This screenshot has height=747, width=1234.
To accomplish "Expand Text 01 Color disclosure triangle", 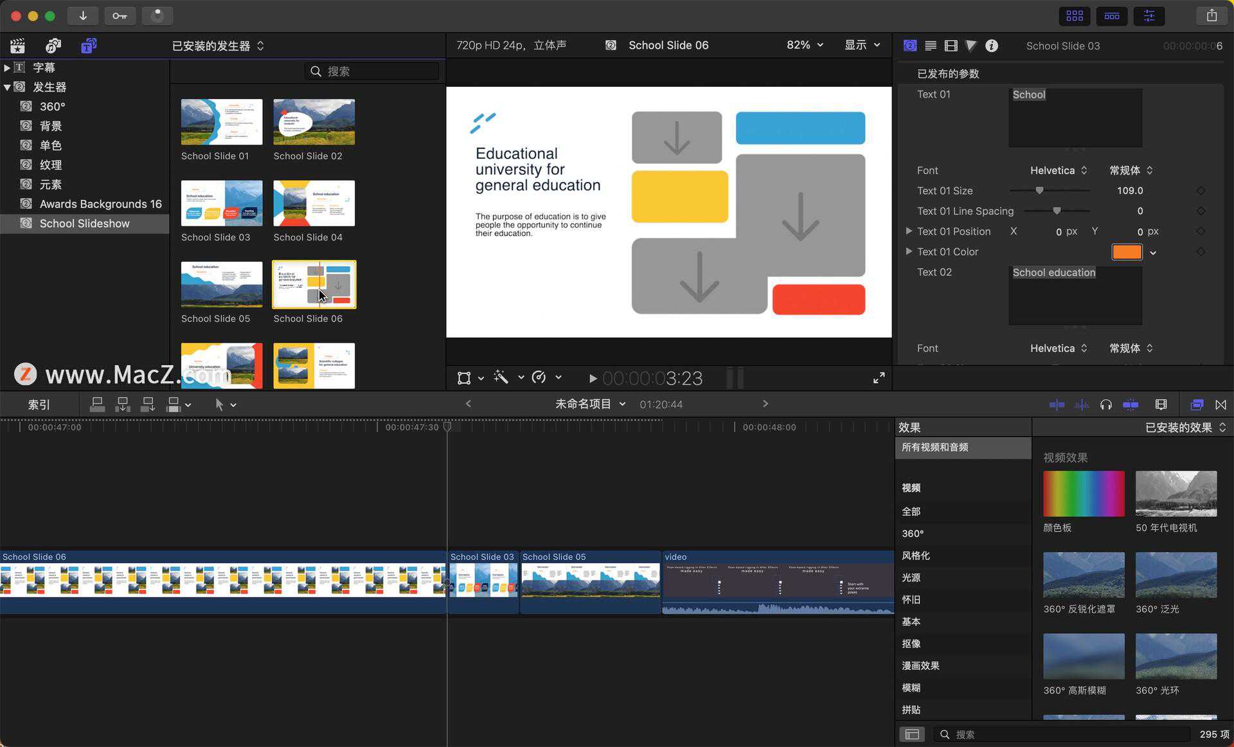I will pos(908,251).
